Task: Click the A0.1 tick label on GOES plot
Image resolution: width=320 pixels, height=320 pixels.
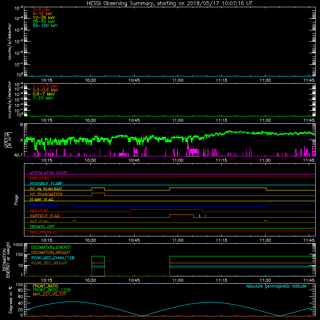Action: pyautogui.click(x=18, y=155)
